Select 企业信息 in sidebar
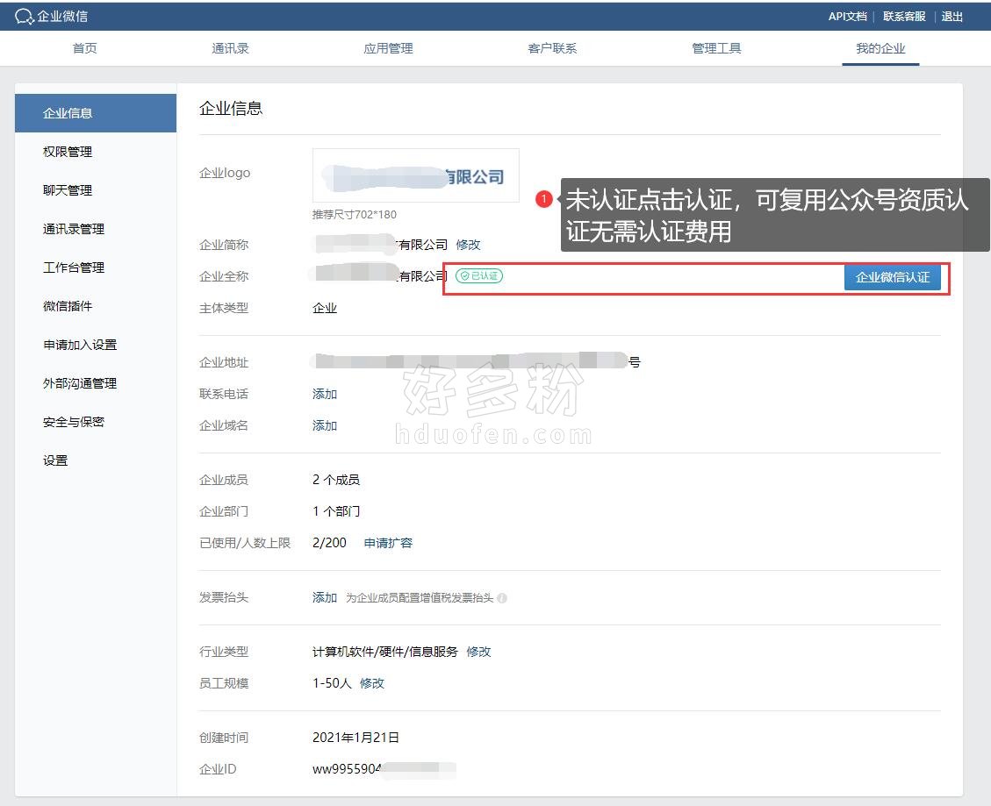 click(96, 113)
